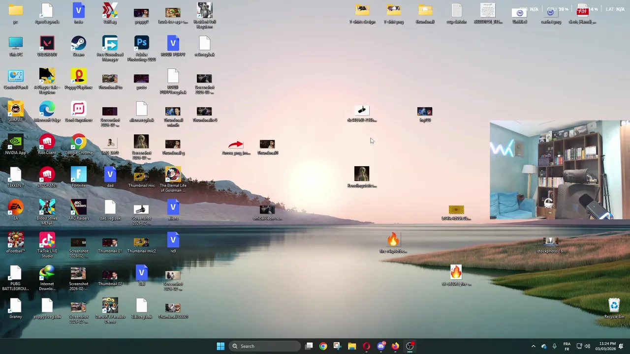630x354 pixels.
Task: Select the 'poppy5.veg.bak' file
Action: coord(47,309)
